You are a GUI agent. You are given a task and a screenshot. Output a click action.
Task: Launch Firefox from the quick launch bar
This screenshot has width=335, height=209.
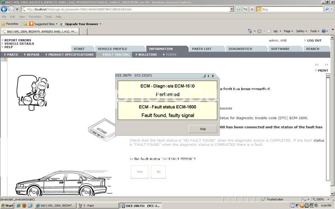pos(25,205)
